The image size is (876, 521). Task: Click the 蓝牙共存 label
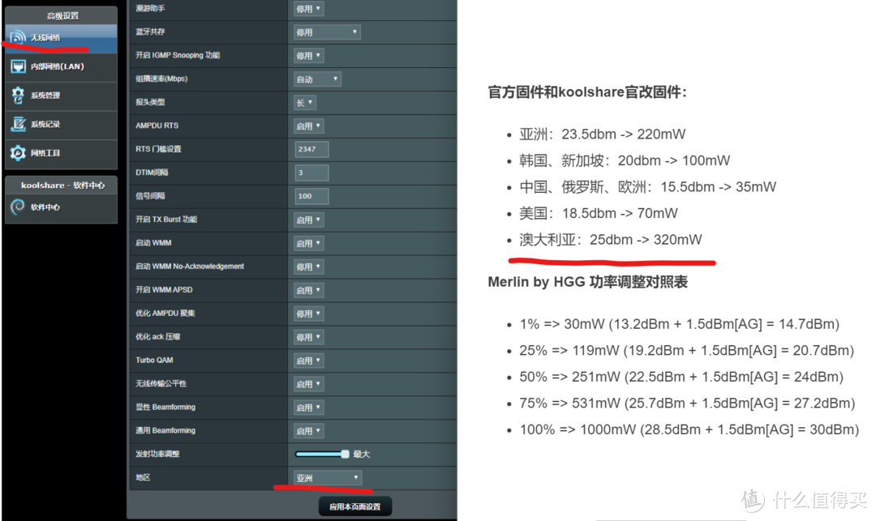tap(150, 32)
